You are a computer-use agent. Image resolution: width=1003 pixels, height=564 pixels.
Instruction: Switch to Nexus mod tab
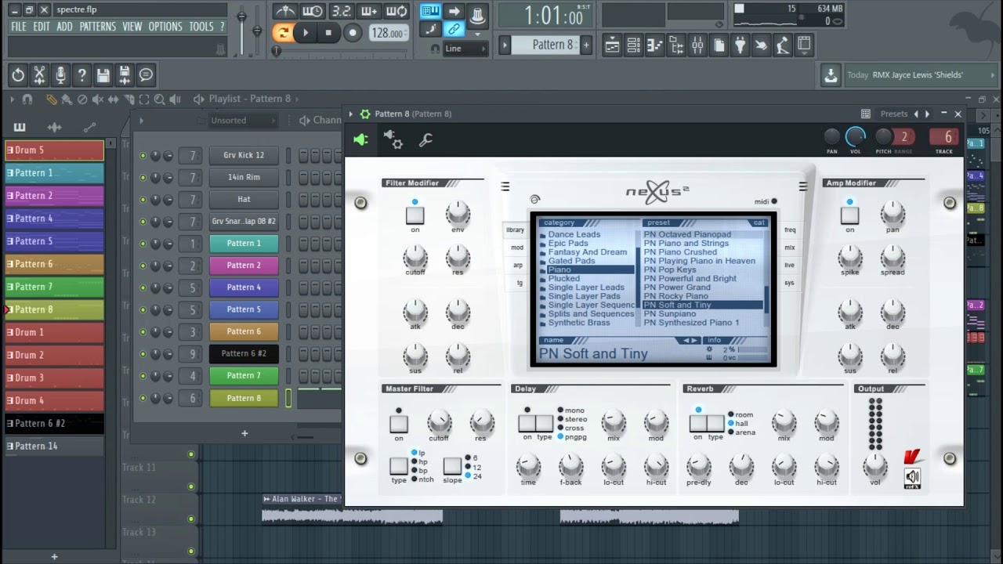click(x=516, y=248)
